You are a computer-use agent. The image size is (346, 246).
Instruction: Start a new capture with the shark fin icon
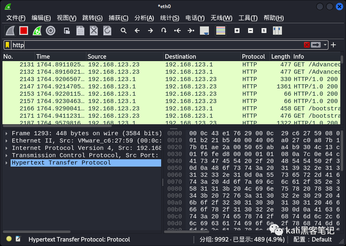pyautogui.click(x=10, y=31)
